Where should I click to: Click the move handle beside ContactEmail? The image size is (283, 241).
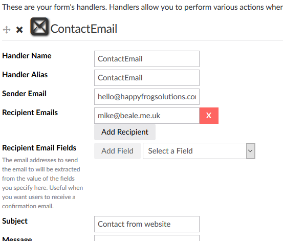click(7, 30)
